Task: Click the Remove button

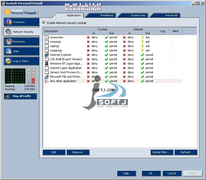Action: [78, 152]
